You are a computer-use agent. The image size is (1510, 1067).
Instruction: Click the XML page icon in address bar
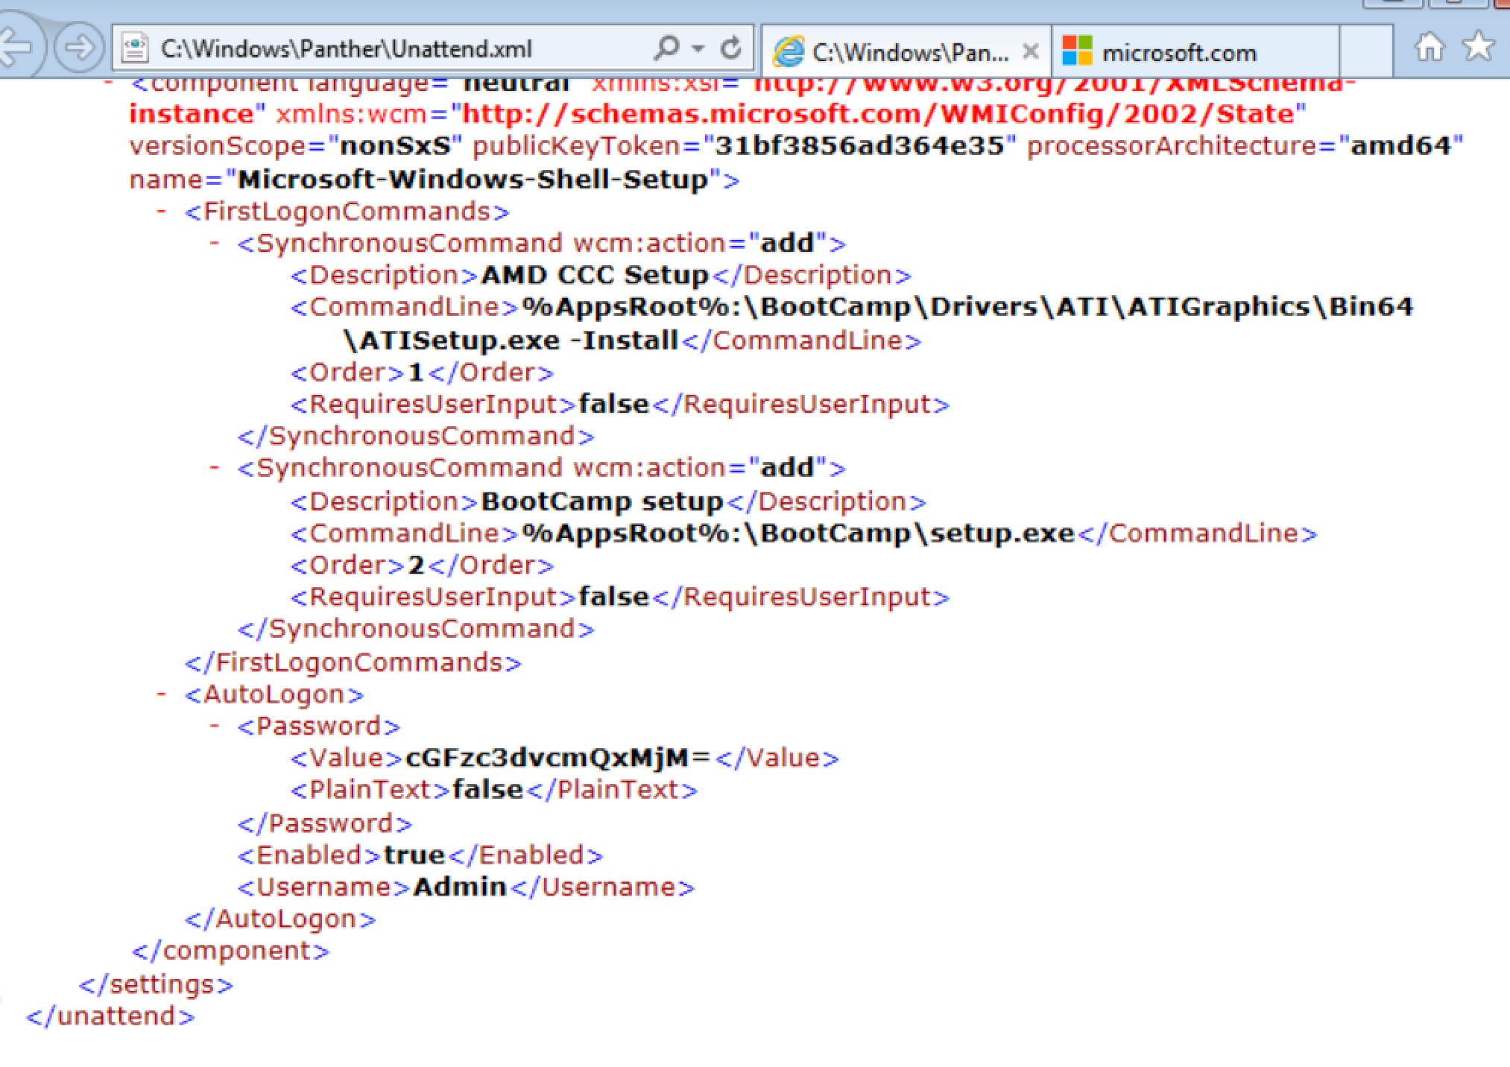click(136, 49)
